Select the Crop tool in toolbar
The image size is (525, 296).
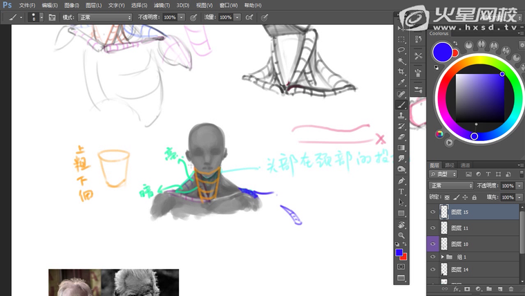coord(401,72)
